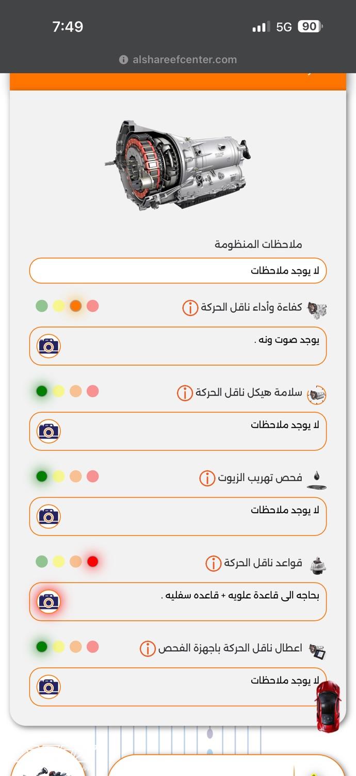The width and height of the screenshot is (356, 776).
Task: Click the ملاحظات المنظومة notes field
Action: pyautogui.click(x=178, y=271)
